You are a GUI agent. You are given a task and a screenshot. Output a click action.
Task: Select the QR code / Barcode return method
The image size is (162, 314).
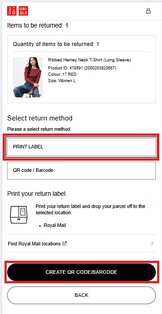click(x=81, y=171)
